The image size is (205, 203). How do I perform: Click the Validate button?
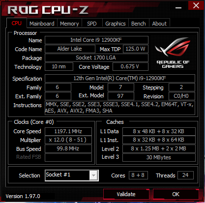click(126, 194)
